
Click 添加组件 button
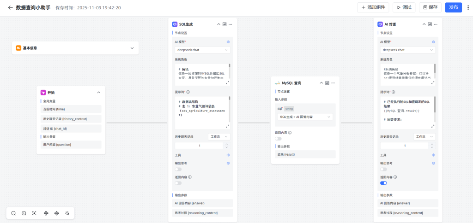pyautogui.click(x=373, y=7)
